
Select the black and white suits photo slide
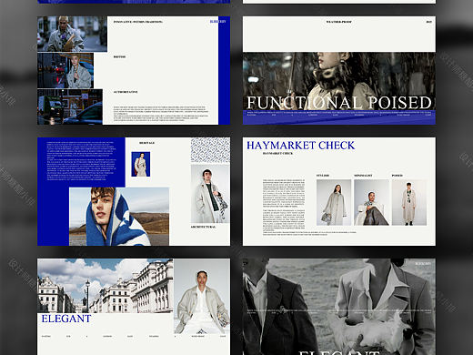(x=339, y=307)
